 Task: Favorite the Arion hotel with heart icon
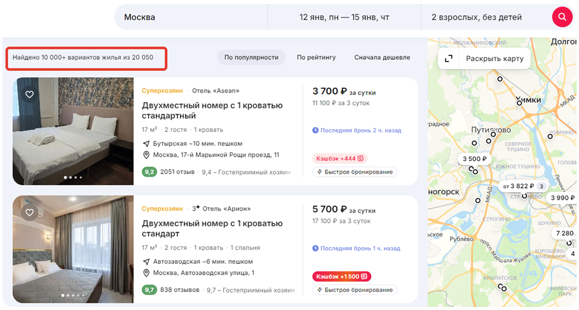pos(29,212)
